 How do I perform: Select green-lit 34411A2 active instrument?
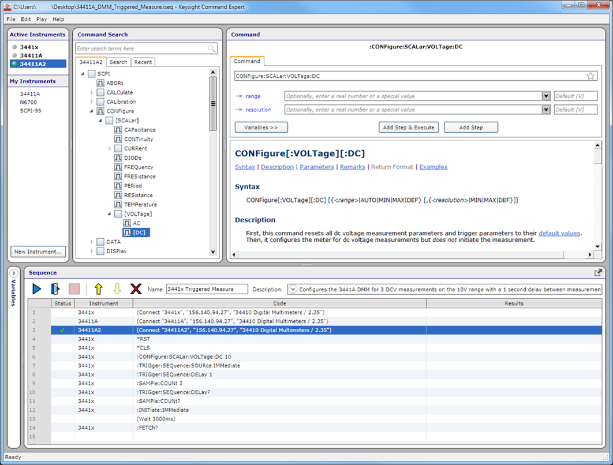(x=38, y=63)
